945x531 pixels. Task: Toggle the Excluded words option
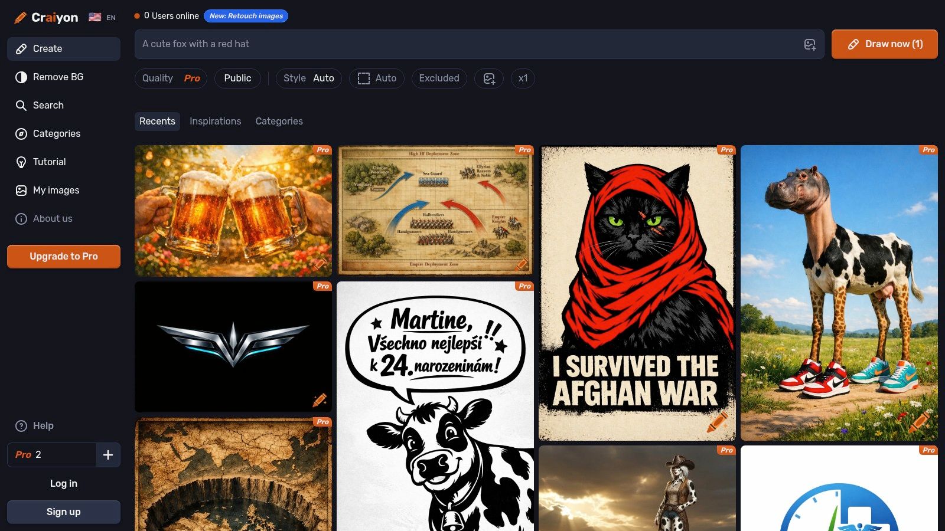439,78
